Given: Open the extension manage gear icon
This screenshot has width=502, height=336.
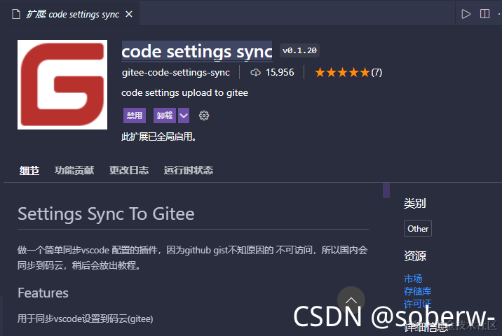Looking at the screenshot, I should (204, 115).
